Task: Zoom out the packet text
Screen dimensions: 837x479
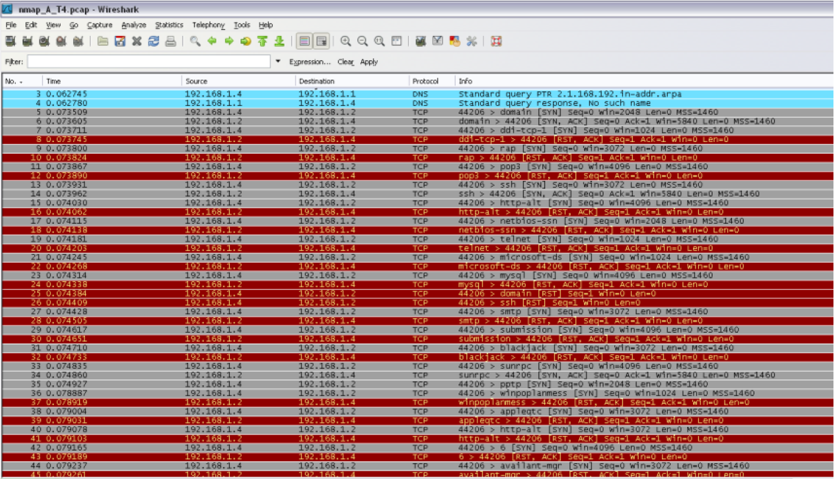Action: [363, 41]
